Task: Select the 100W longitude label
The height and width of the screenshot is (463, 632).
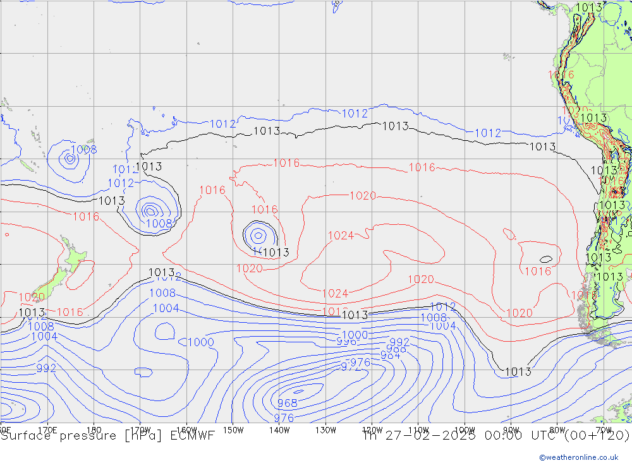Action: click(x=465, y=430)
